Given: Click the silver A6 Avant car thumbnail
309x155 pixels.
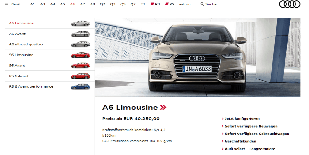Looking at the screenshot, I should tap(80, 34).
